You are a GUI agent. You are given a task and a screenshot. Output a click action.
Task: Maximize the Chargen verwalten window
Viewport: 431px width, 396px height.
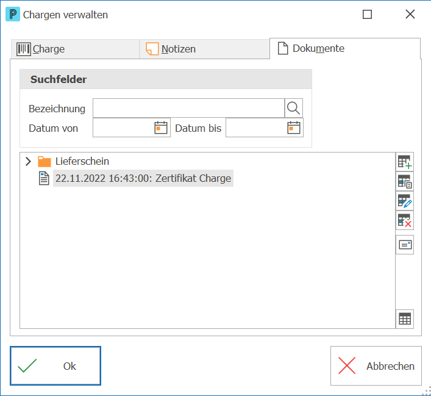coord(367,14)
